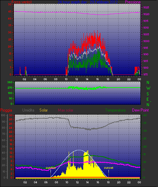Click the sunset marker label
The width and height of the screenshot is (158, 187).
point(108,168)
